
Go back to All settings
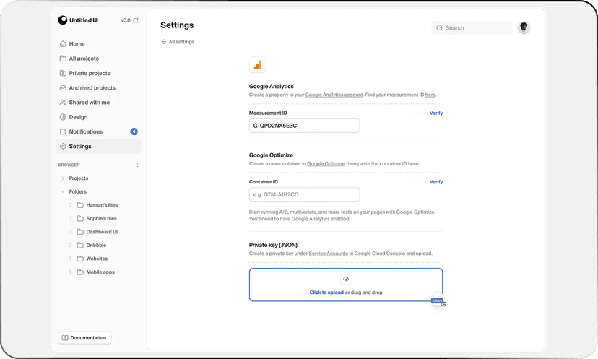coord(178,42)
